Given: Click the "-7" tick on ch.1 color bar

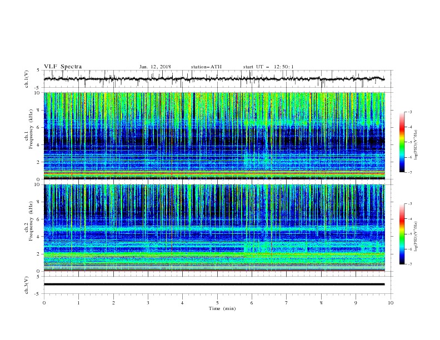Looking at the screenshot, I should [409, 172].
